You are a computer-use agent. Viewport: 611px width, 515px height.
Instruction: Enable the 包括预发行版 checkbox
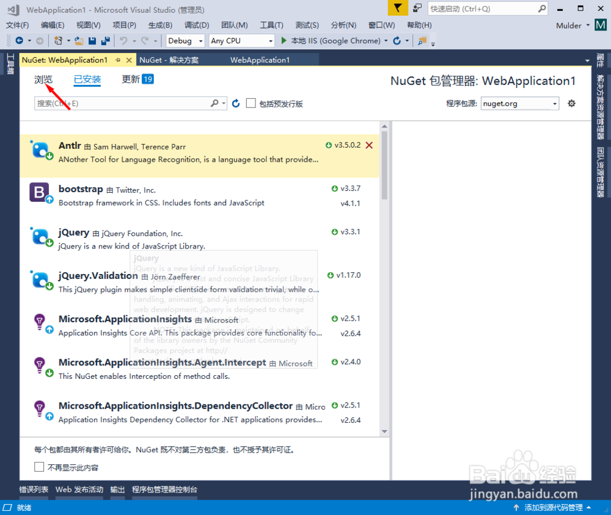(251, 103)
